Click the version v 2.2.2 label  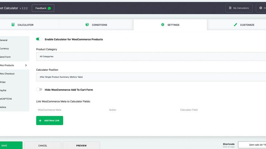tap(23, 8)
